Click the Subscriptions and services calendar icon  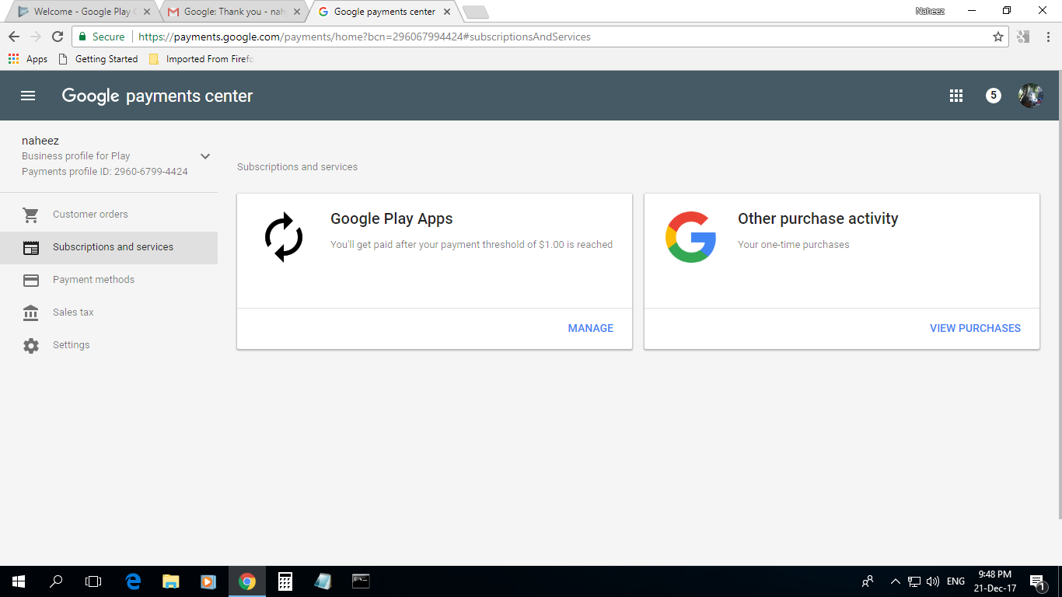(31, 247)
